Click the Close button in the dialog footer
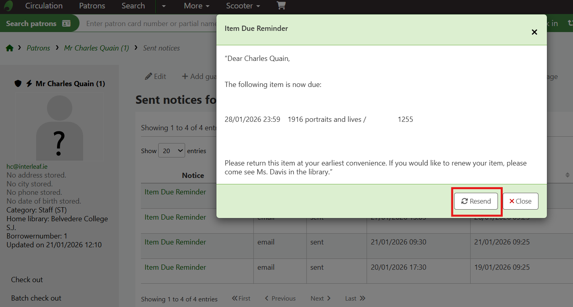Screen dimensions: 573x307 coord(520,201)
